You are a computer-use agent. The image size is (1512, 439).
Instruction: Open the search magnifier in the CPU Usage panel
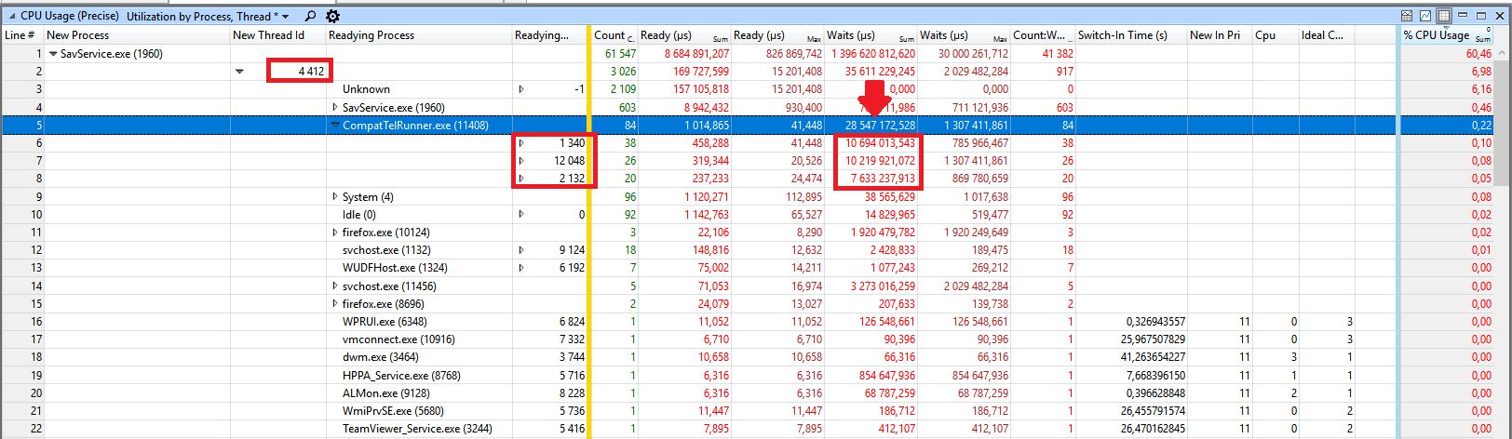(x=310, y=16)
